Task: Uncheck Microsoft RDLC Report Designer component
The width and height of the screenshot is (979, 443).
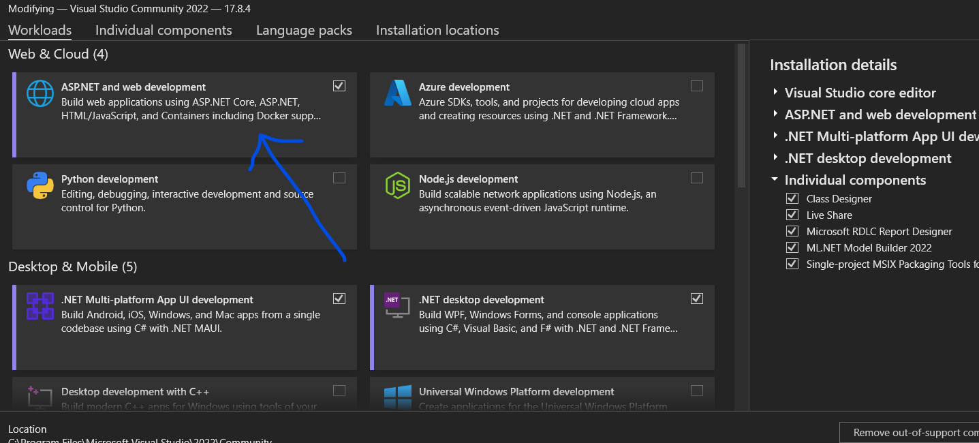Action: [792, 231]
